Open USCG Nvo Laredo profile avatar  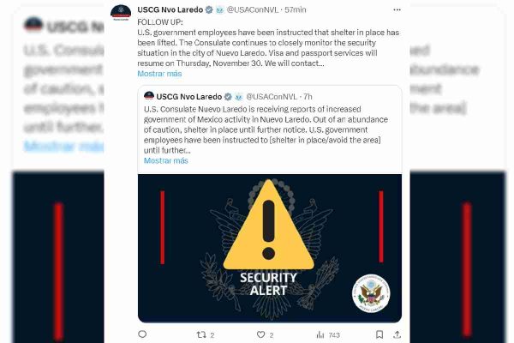point(121,13)
